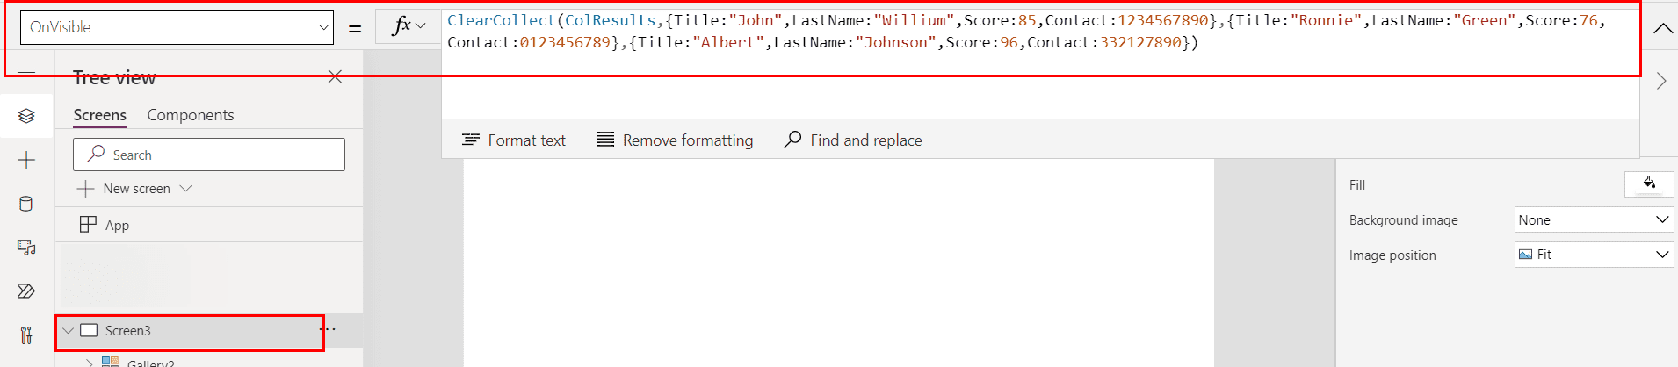Open the Data cylinder icon in left rail
This screenshot has width=1678, height=367.
point(26,204)
